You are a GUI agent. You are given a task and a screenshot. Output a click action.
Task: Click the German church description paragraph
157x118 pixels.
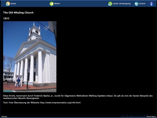[x=78, y=97]
